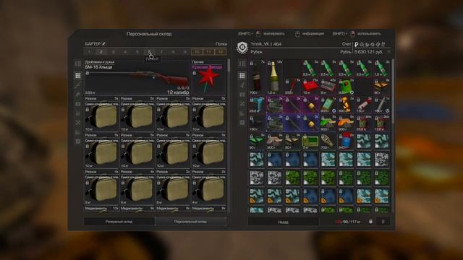Select the champagne bottle item
Viewport: 463px width, 260px height.
click(275, 77)
